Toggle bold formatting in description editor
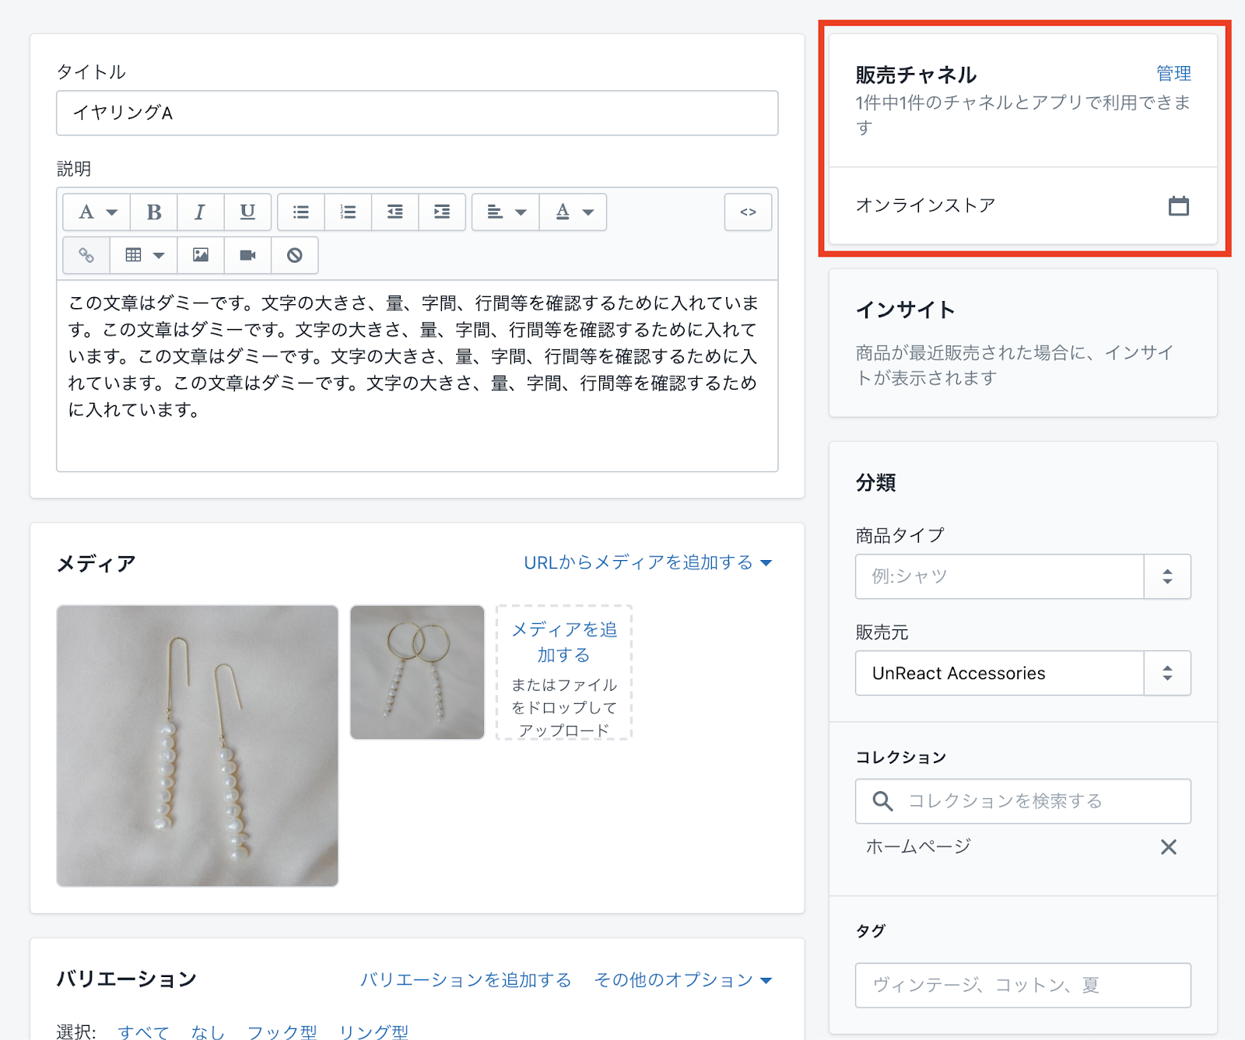Viewport: 1245px width, 1040px height. tap(154, 212)
